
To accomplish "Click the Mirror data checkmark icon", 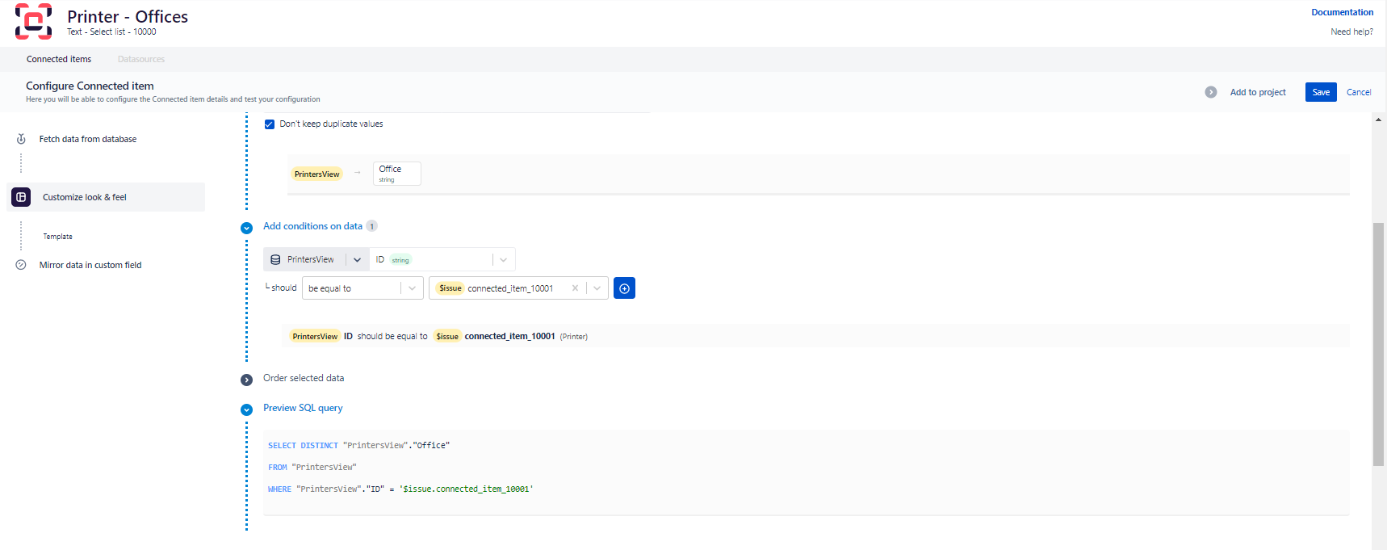I will pyautogui.click(x=21, y=265).
